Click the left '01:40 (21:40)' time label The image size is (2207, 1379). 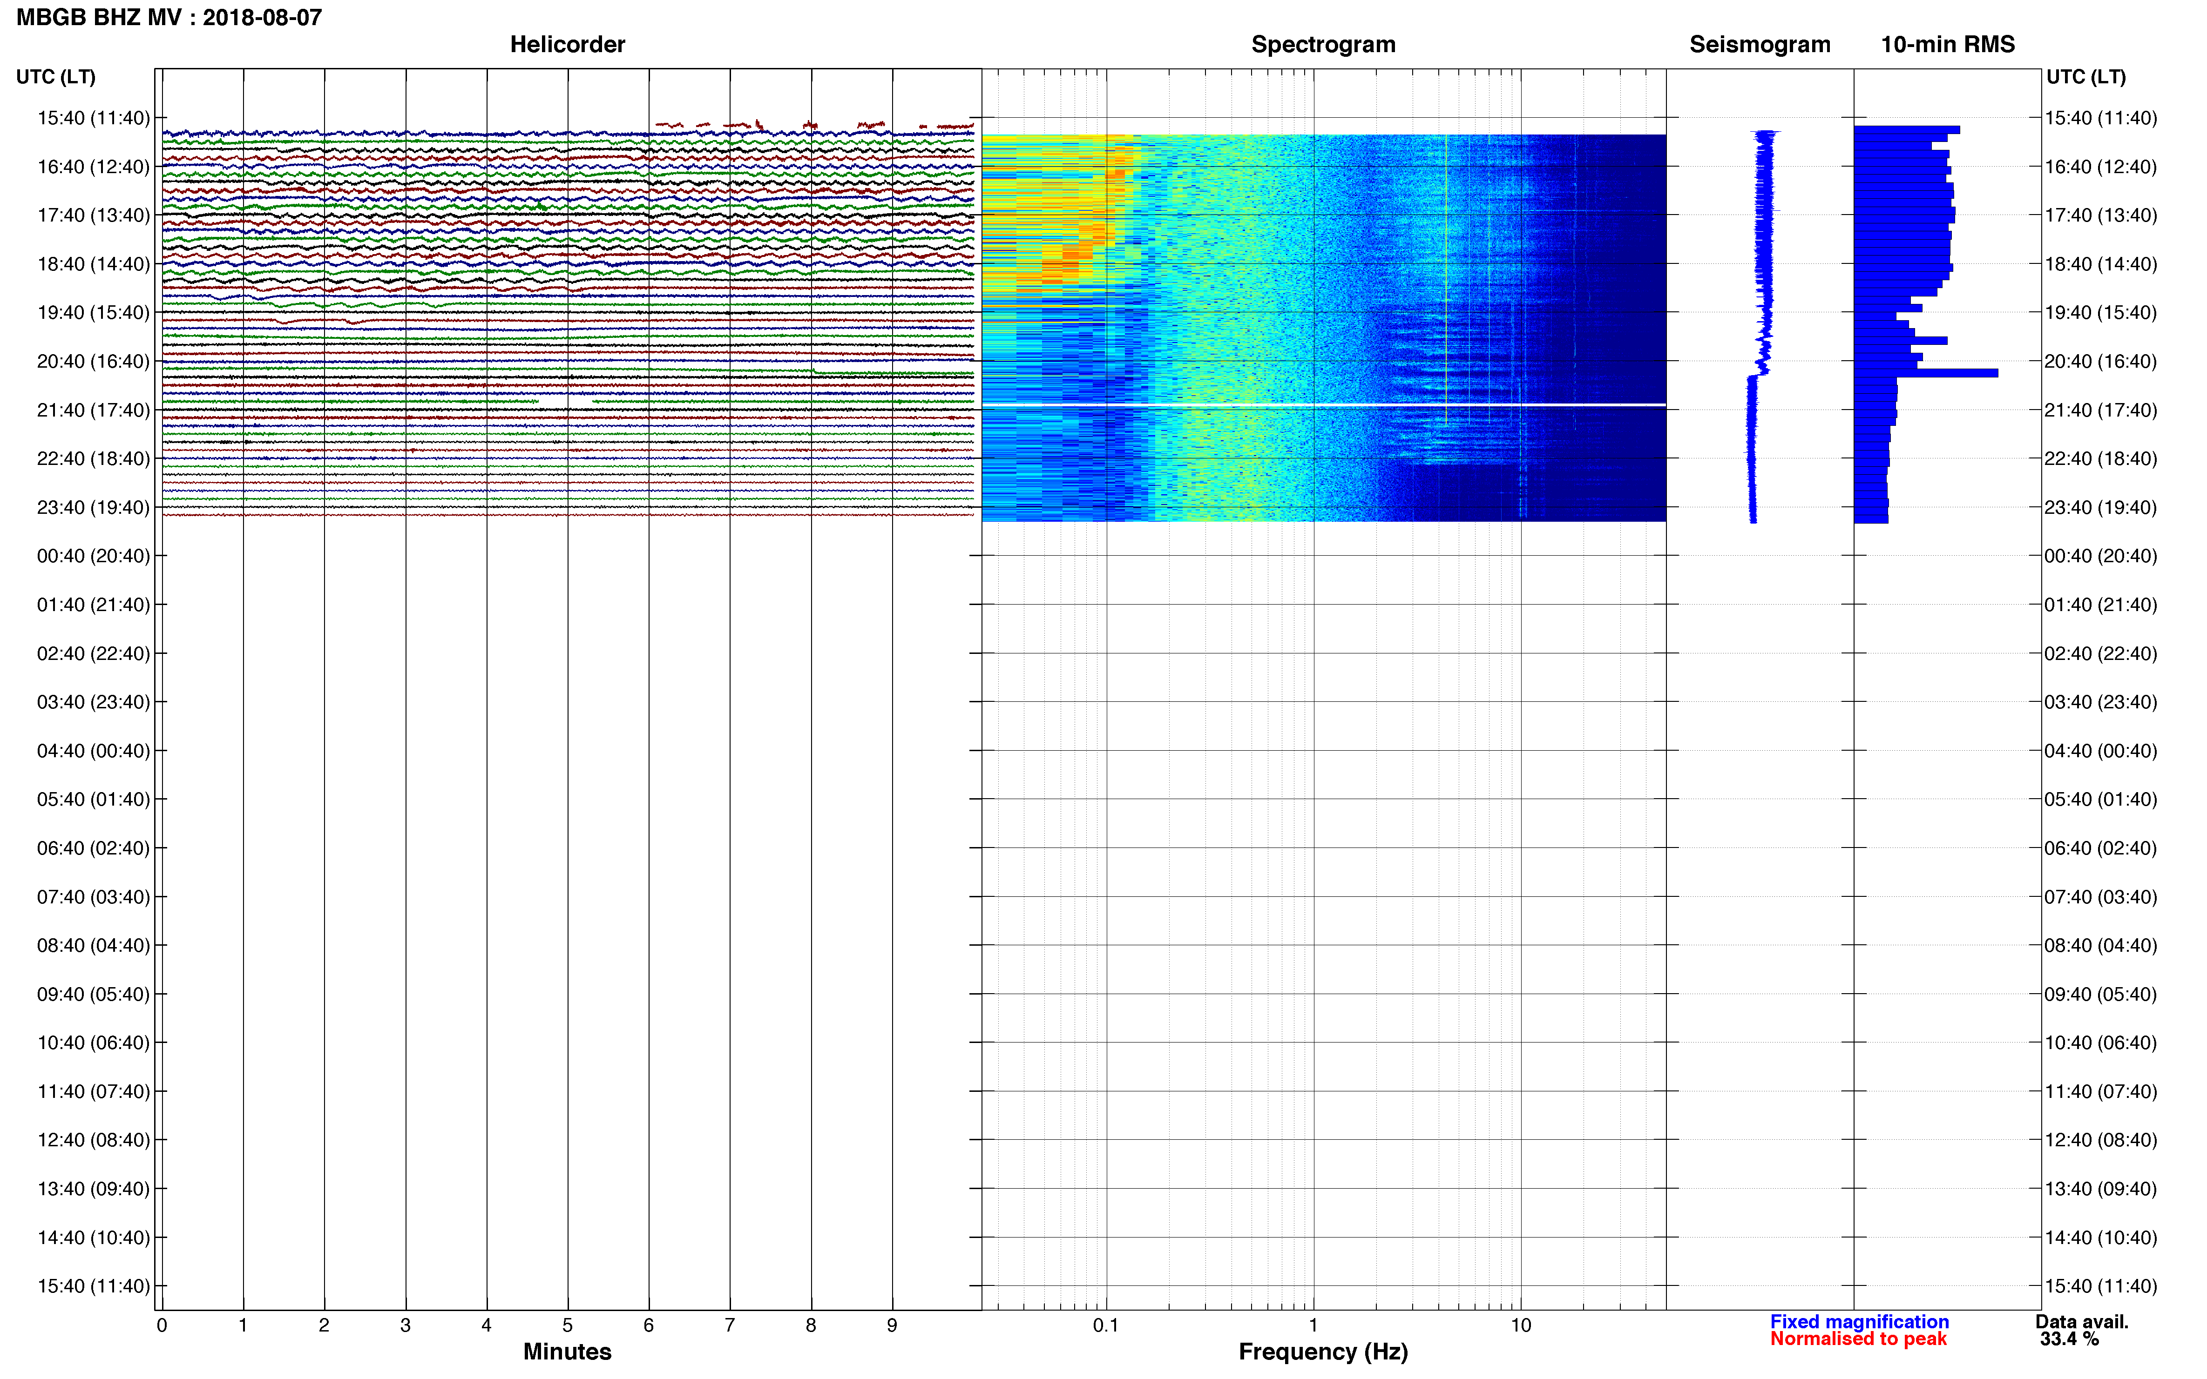(x=93, y=605)
